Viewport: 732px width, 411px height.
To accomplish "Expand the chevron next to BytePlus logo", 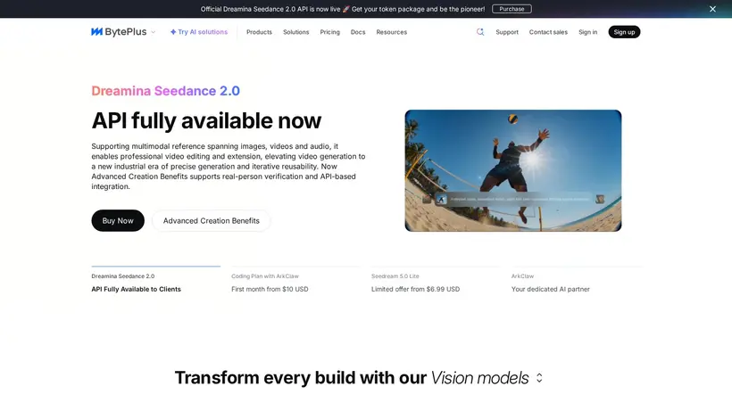I will click(x=154, y=32).
